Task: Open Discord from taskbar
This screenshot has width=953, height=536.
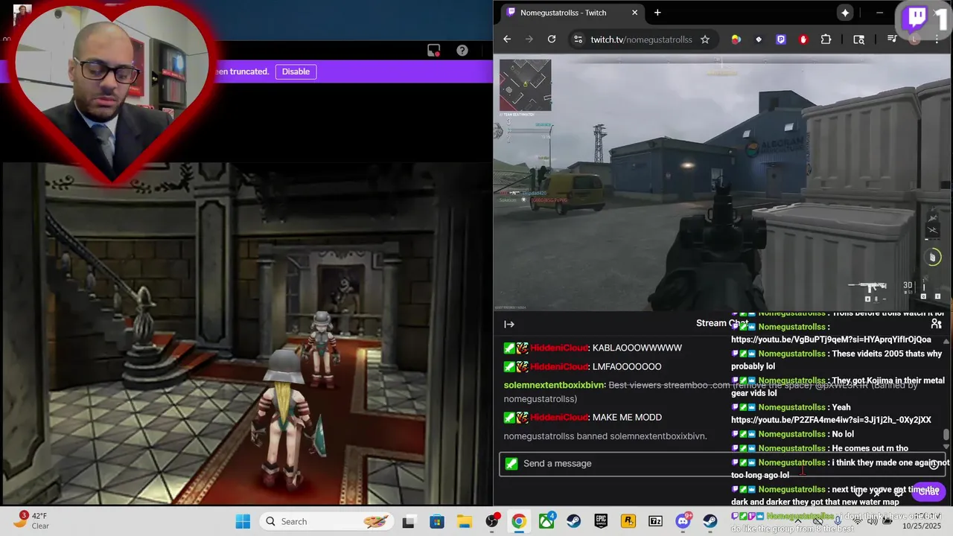Action: coord(683,521)
